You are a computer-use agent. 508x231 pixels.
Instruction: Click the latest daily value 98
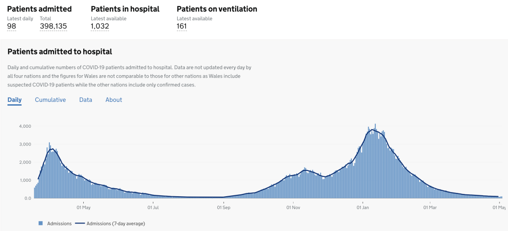click(x=12, y=26)
